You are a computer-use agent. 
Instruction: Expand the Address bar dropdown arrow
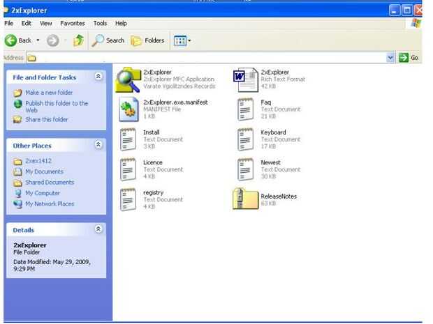pos(390,58)
